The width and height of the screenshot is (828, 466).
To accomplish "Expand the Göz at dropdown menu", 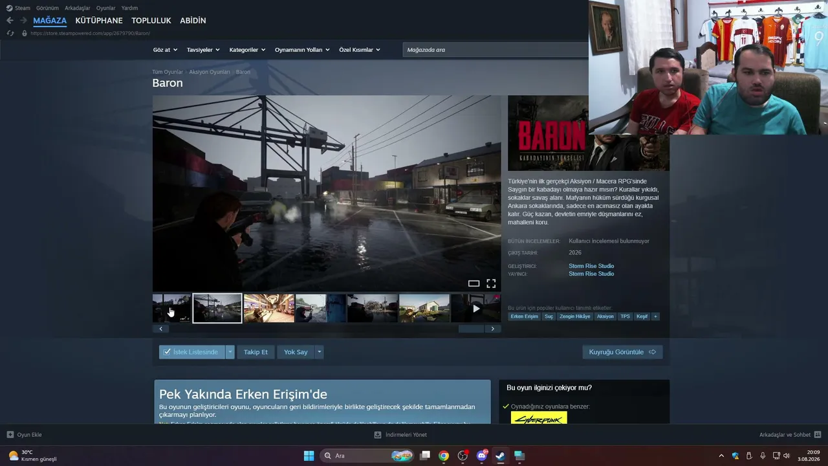I will (x=165, y=50).
